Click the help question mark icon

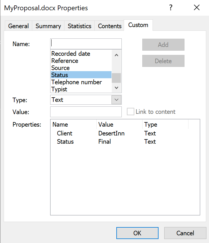tap(171, 8)
